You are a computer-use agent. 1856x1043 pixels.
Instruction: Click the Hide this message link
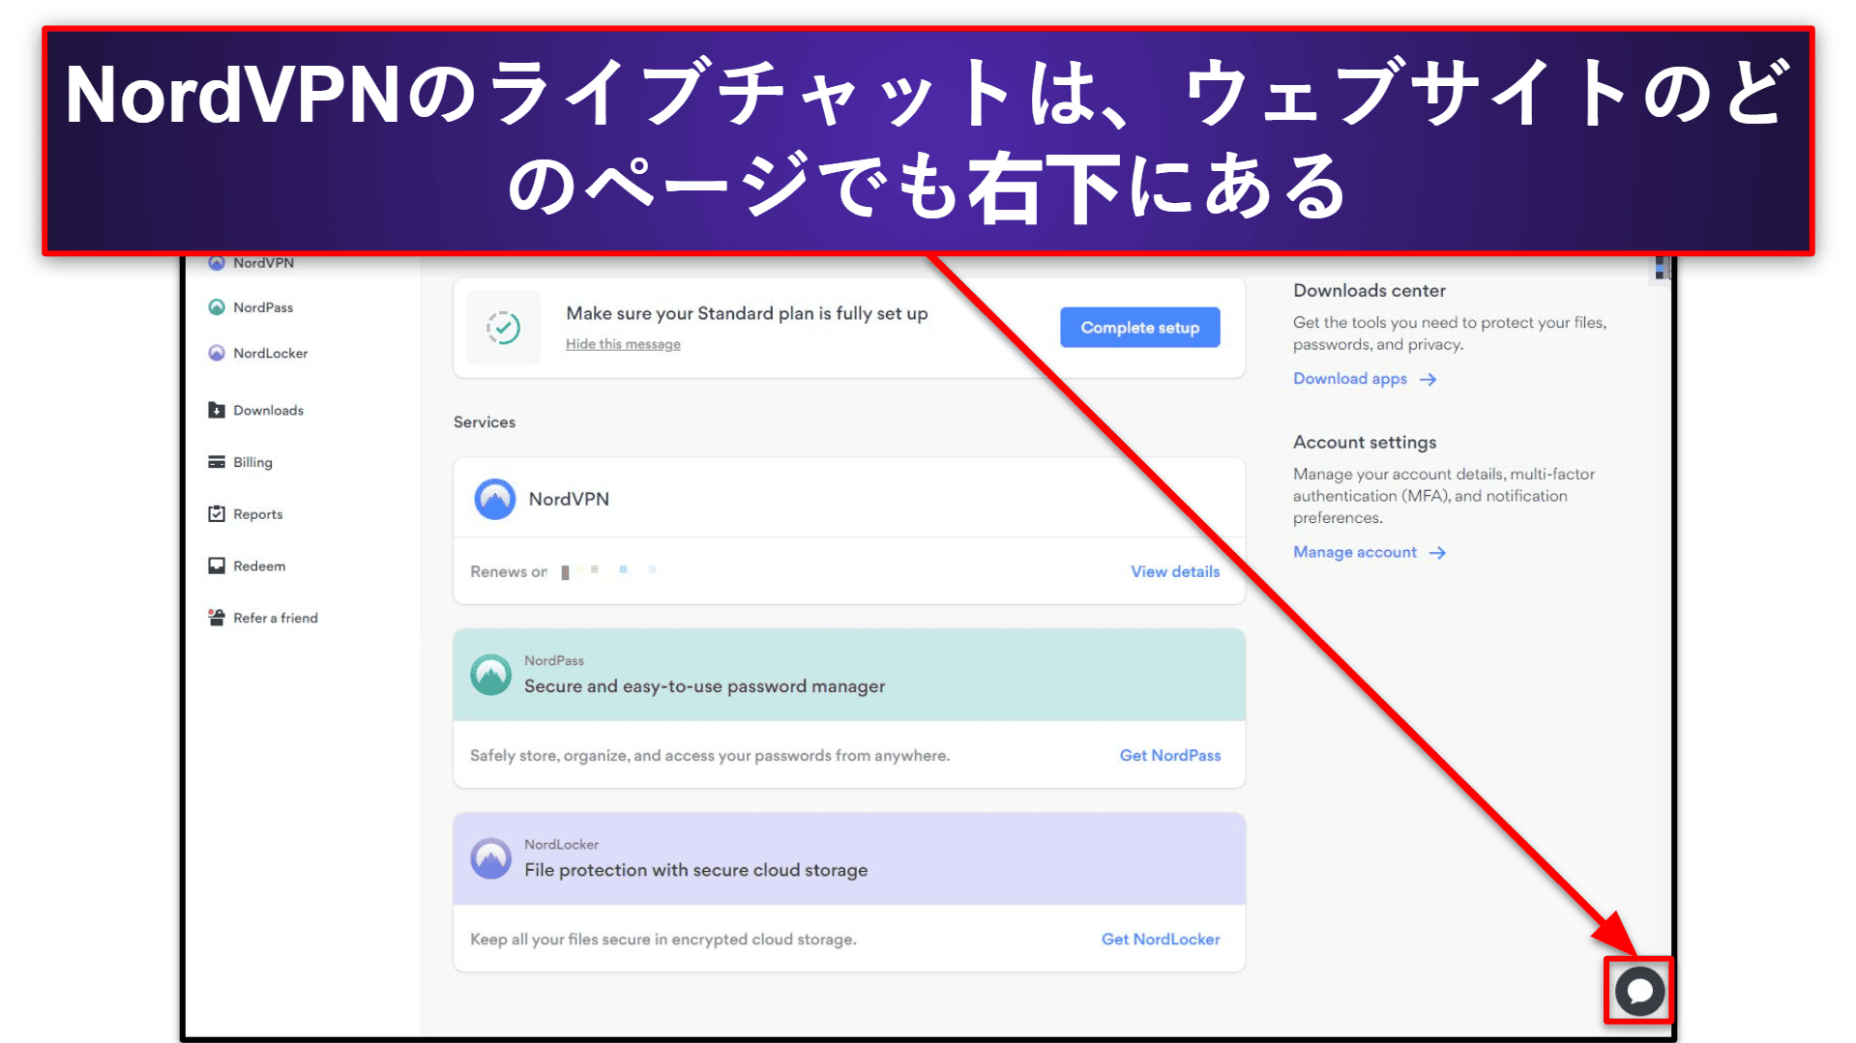tap(623, 344)
